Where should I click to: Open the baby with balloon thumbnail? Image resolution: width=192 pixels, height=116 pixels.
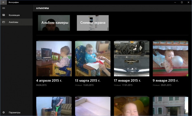(170, 59)
